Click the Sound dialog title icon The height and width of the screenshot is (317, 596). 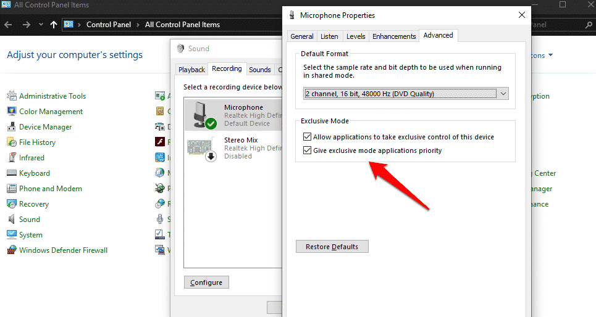click(x=180, y=48)
